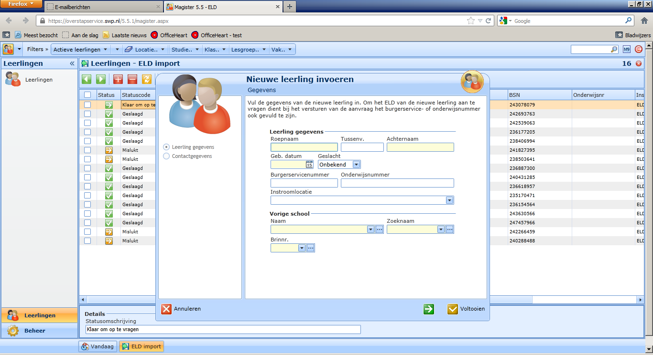Open browse button next to Brinnr. field
The image size is (653, 355).
tap(310, 248)
